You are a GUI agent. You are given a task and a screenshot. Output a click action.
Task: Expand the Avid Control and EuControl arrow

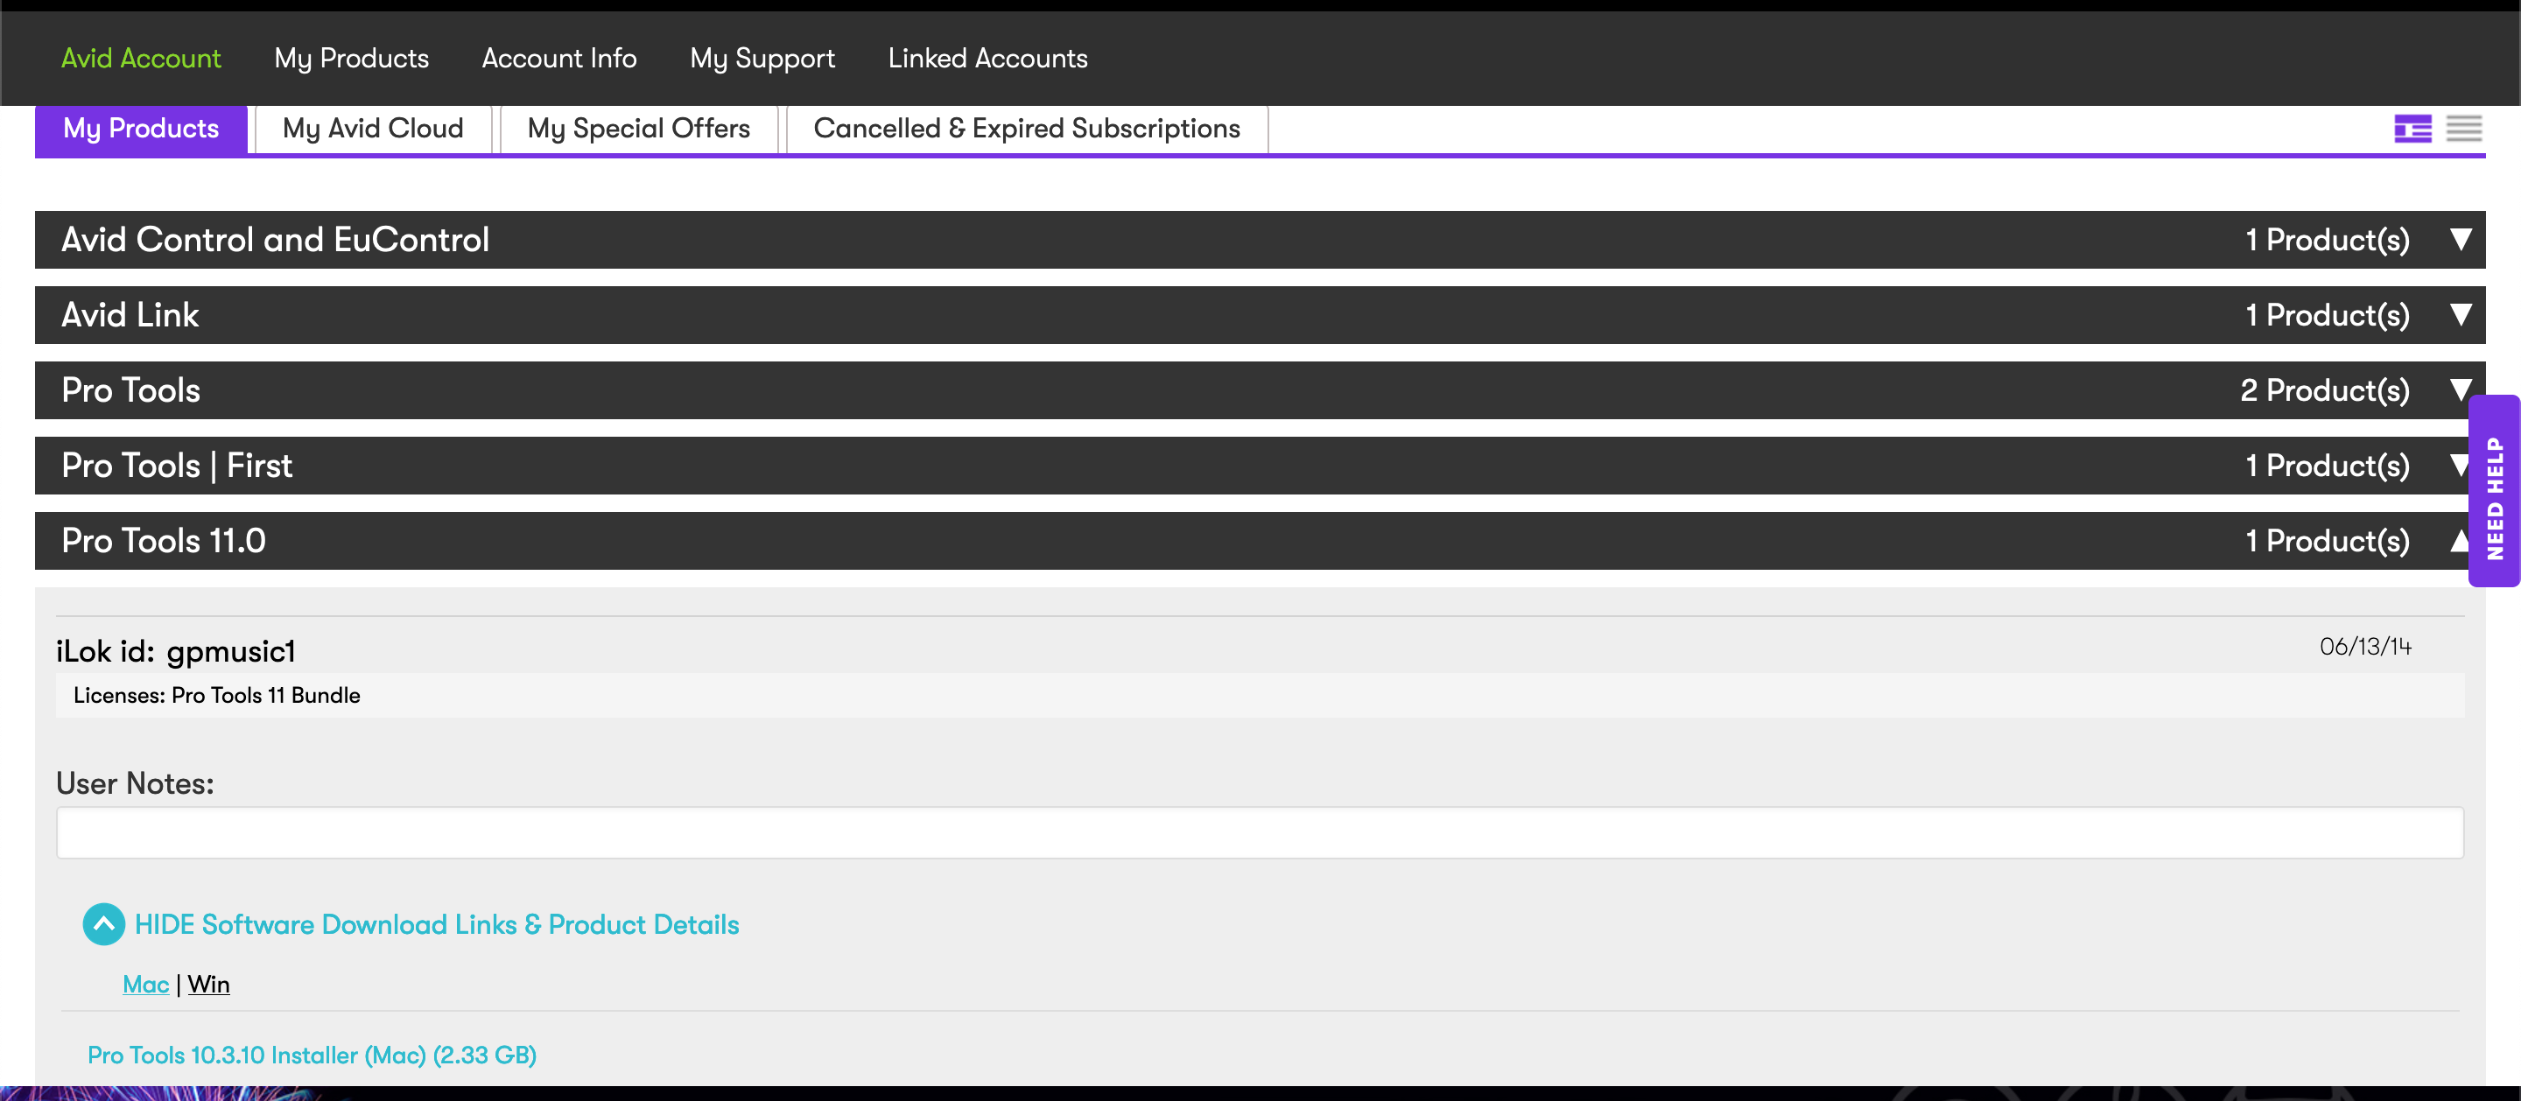click(2461, 240)
